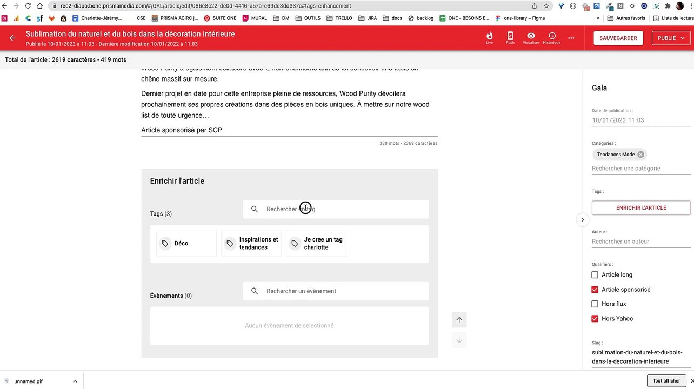Open the Historique clock icon

point(552,38)
